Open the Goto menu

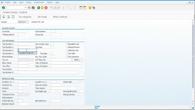point(21,2)
